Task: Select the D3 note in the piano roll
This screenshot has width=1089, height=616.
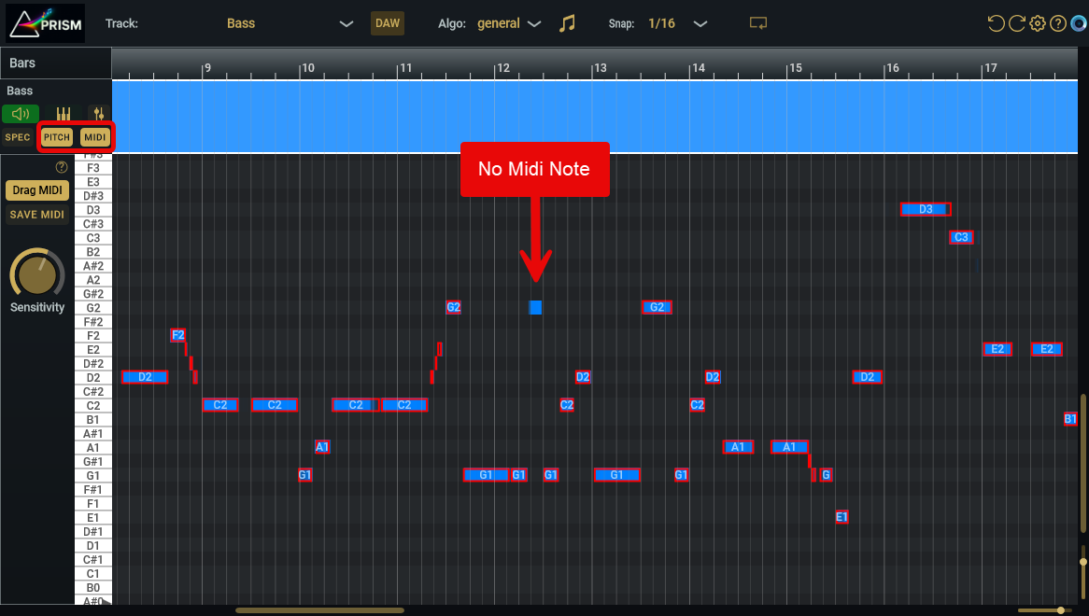Action: point(925,209)
